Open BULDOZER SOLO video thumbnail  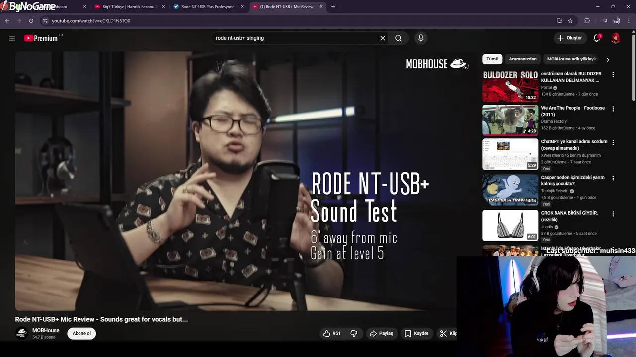tap(510, 86)
